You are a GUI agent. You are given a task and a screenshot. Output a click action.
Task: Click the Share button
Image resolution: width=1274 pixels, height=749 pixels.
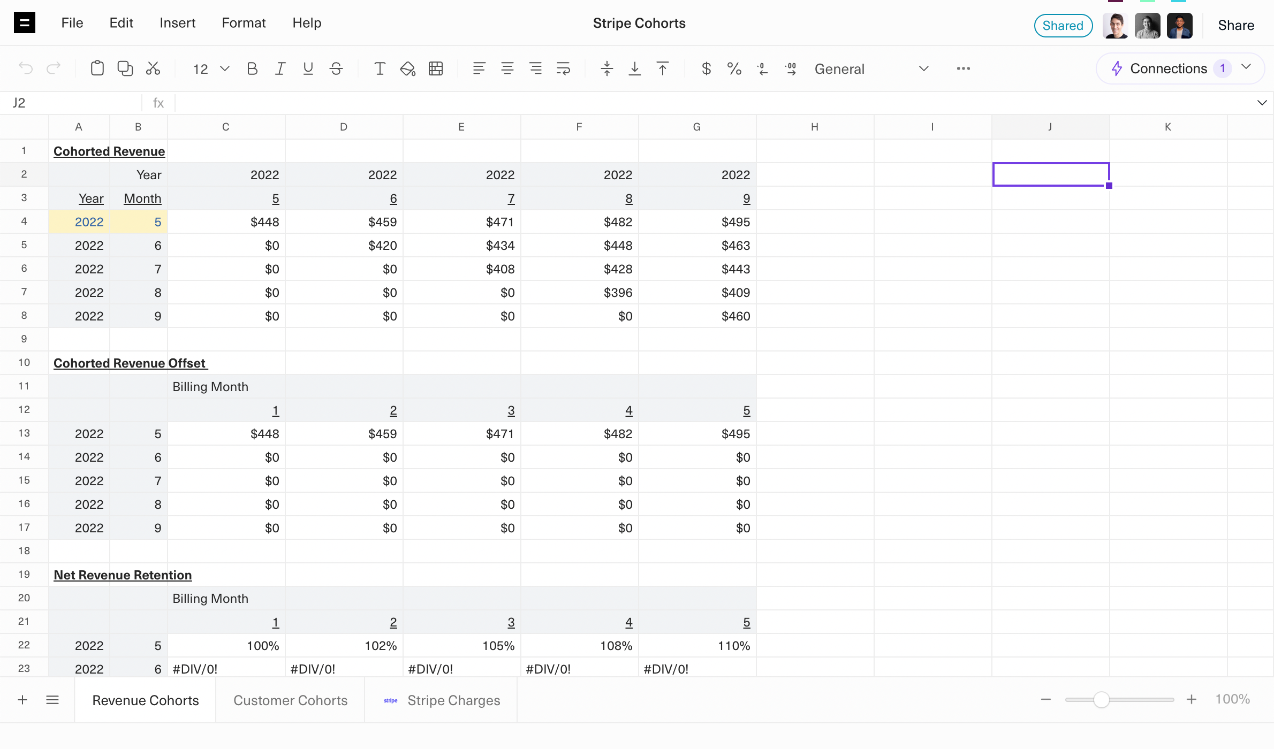coord(1235,25)
